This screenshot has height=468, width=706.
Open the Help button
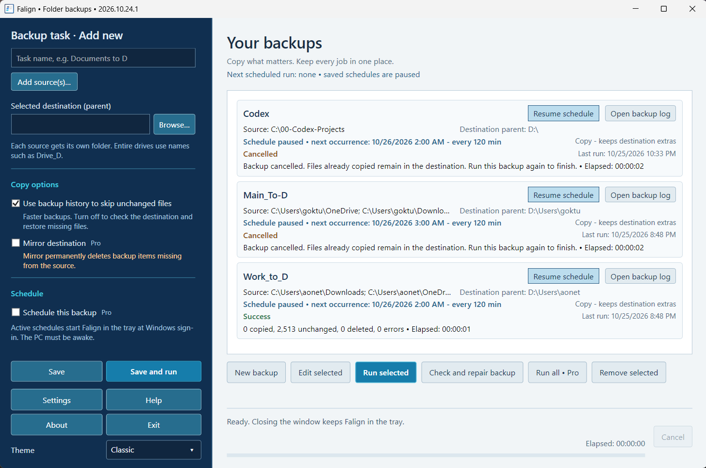click(153, 400)
